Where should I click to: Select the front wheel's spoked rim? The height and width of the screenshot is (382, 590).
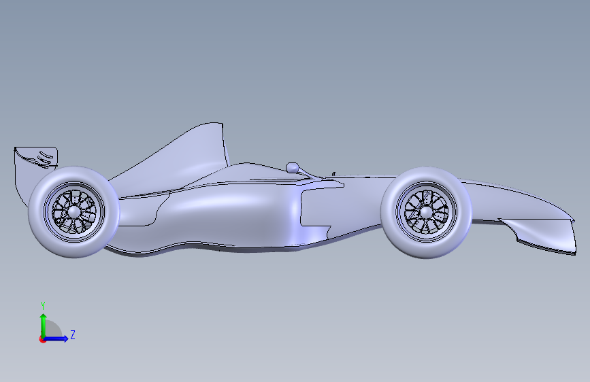click(426, 213)
